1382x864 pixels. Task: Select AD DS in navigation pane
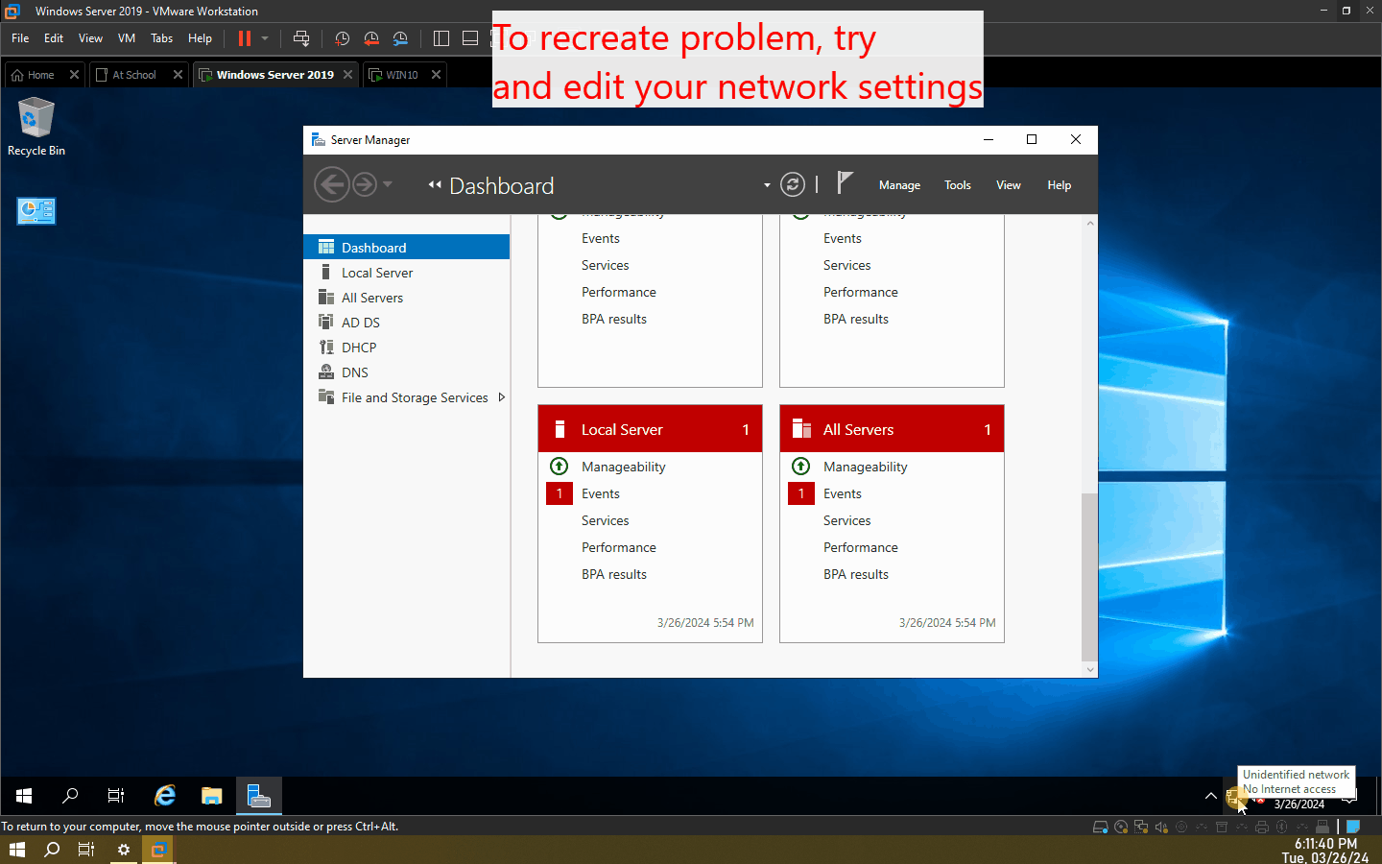pos(407,323)
